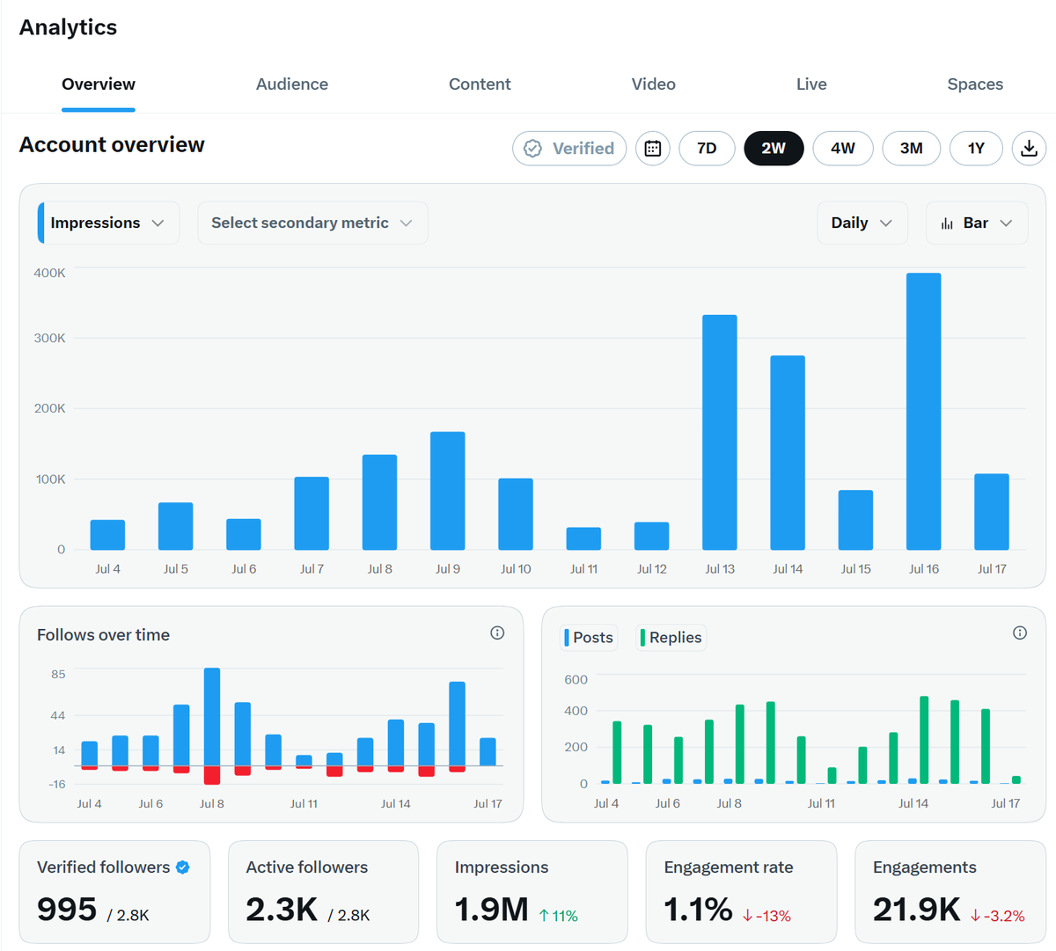This screenshot has width=1056, height=951.
Task: Switch to the Video tab
Action: click(654, 84)
